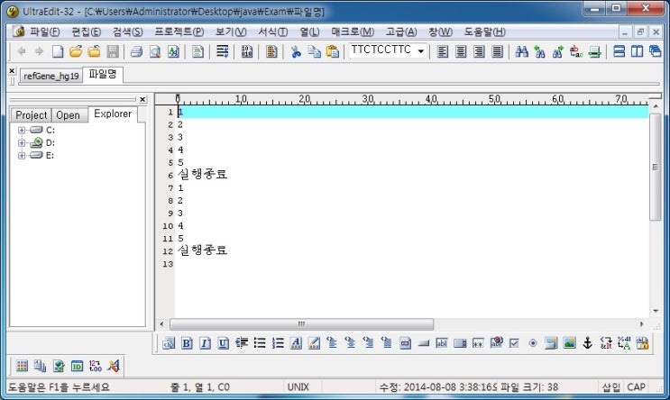Click the HTML font color A icon
Image resolution: width=670 pixels, height=400 pixels.
pyautogui.click(x=296, y=343)
